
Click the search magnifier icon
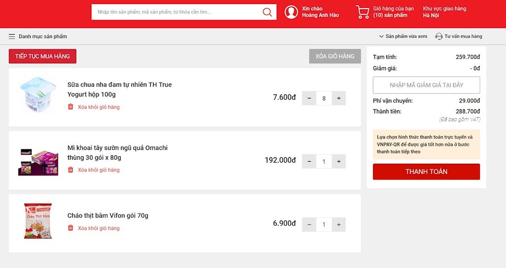[267, 12]
